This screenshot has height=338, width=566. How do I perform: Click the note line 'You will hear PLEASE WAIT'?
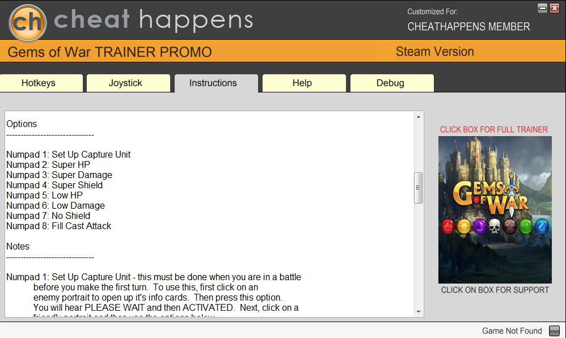point(166,308)
